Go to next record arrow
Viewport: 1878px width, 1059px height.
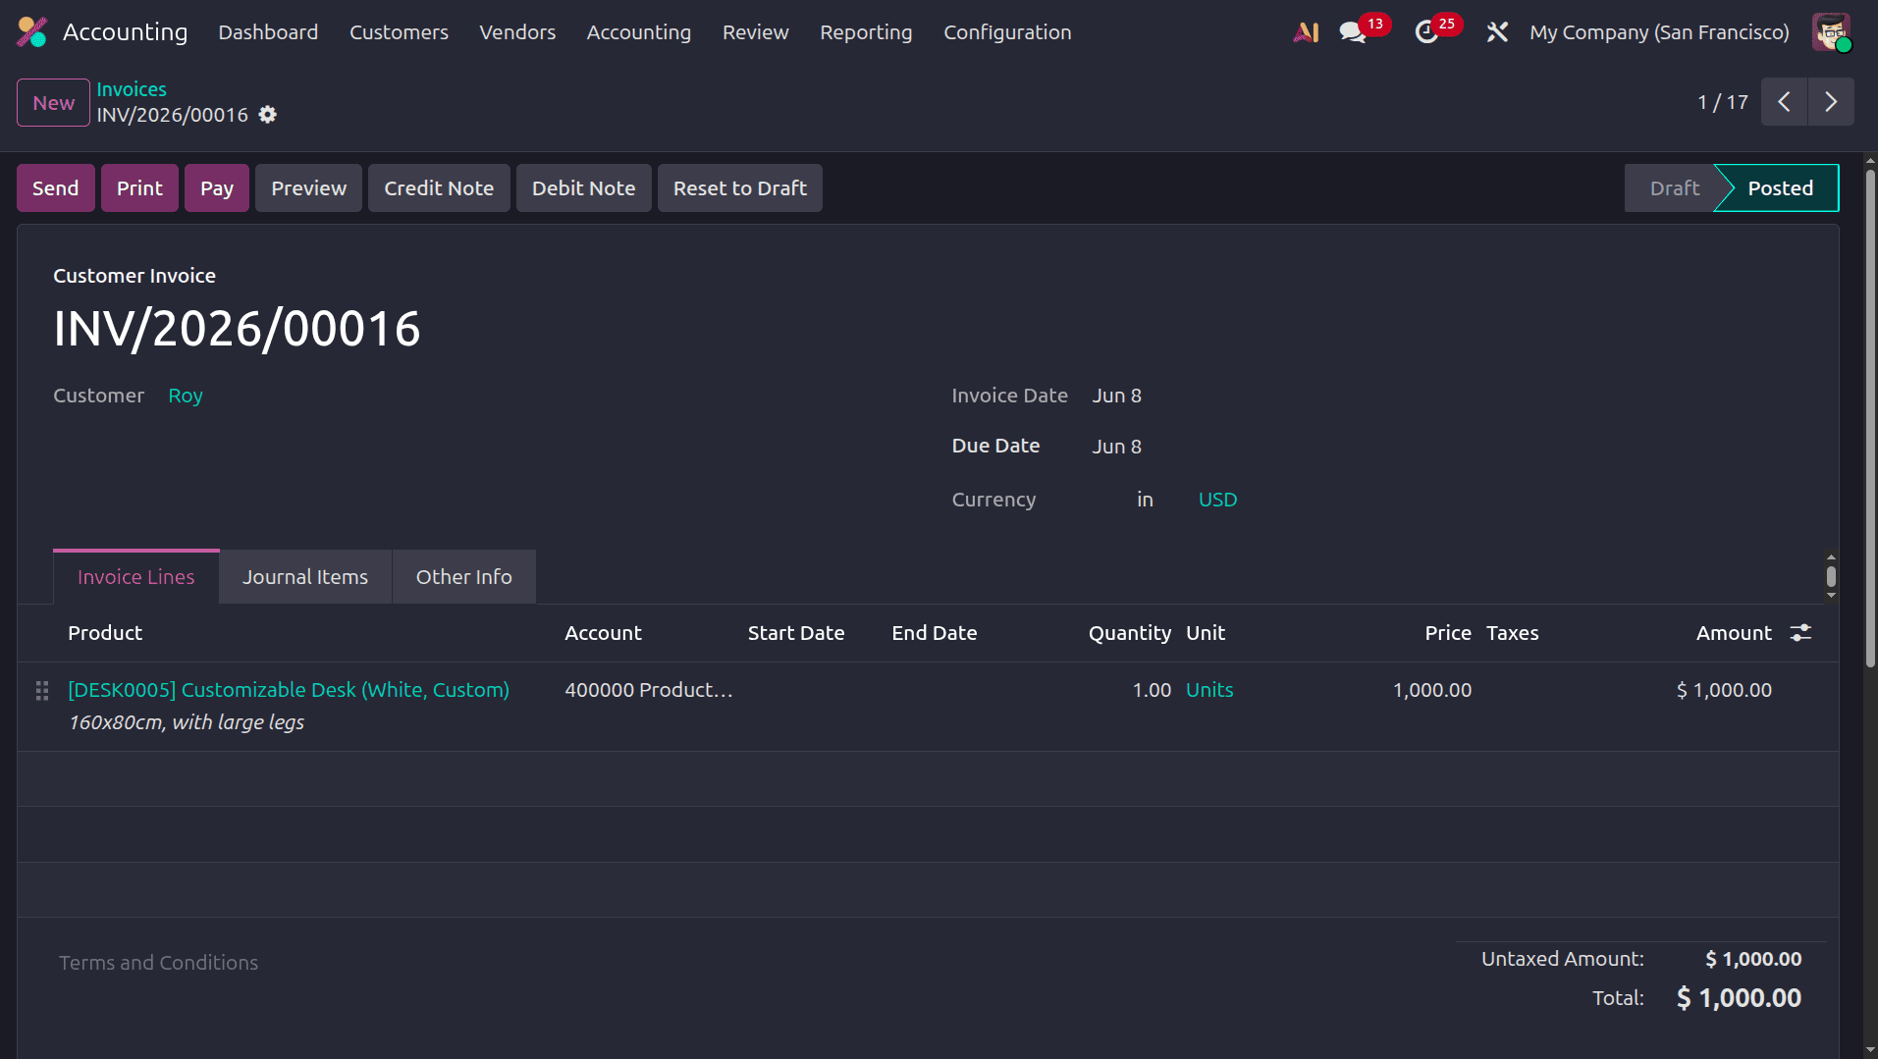1831,101
